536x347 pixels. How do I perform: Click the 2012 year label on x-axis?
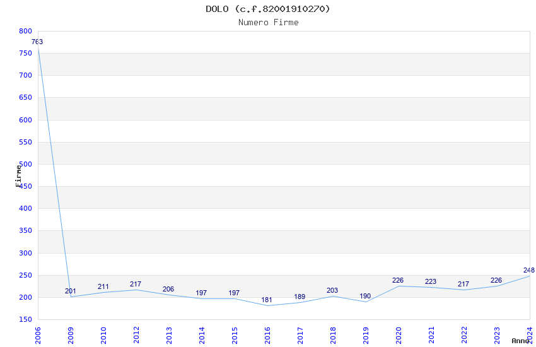[x=136, y=335]
